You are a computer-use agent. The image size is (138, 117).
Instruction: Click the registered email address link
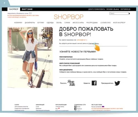click(x=82, y=40)
